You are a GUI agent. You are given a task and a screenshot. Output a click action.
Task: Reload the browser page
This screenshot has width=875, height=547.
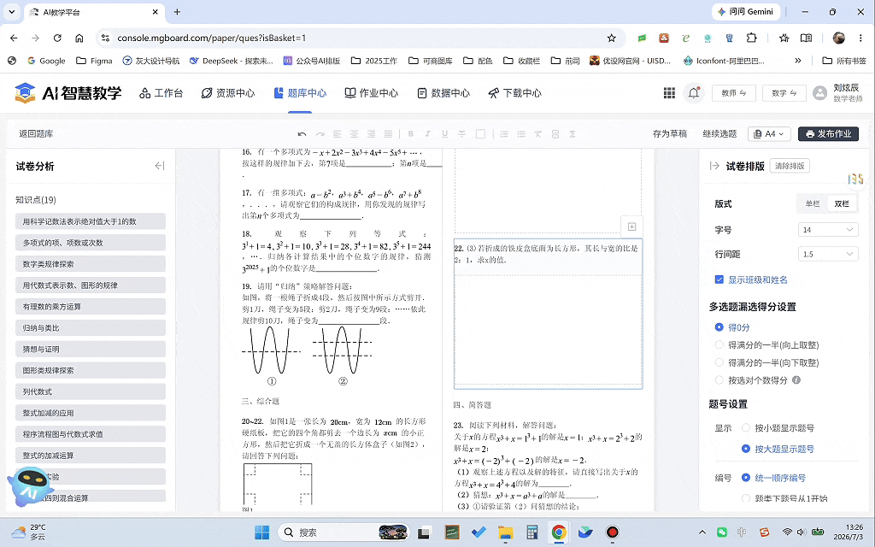click(x=57, y=38)
